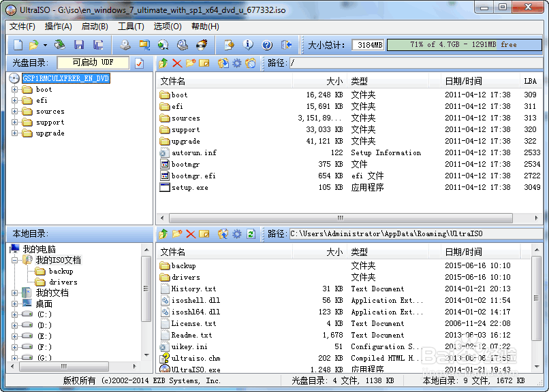Select License.txt in local file list
Viewport: 549px width, 392px height.
pos(193,323)
